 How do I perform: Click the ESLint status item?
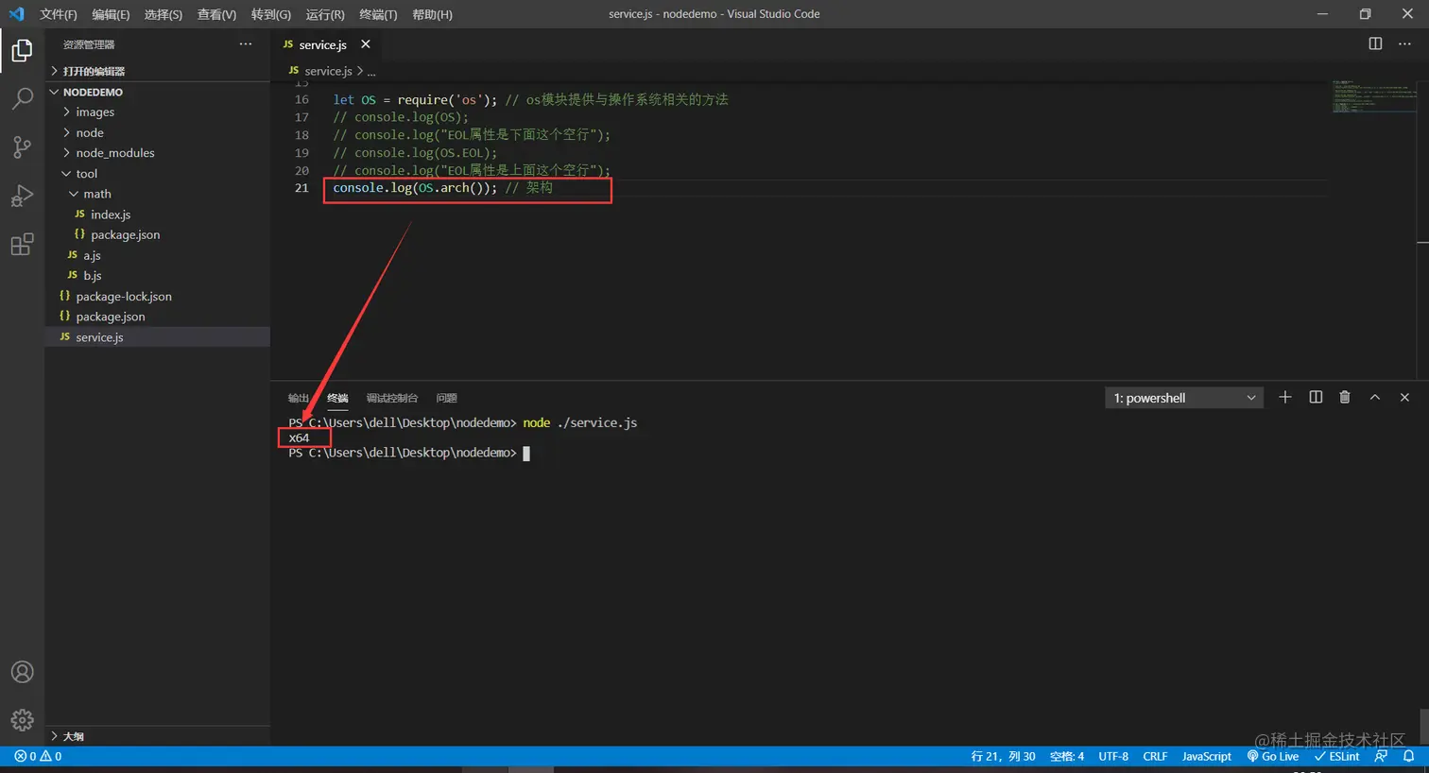[1337, 756]
